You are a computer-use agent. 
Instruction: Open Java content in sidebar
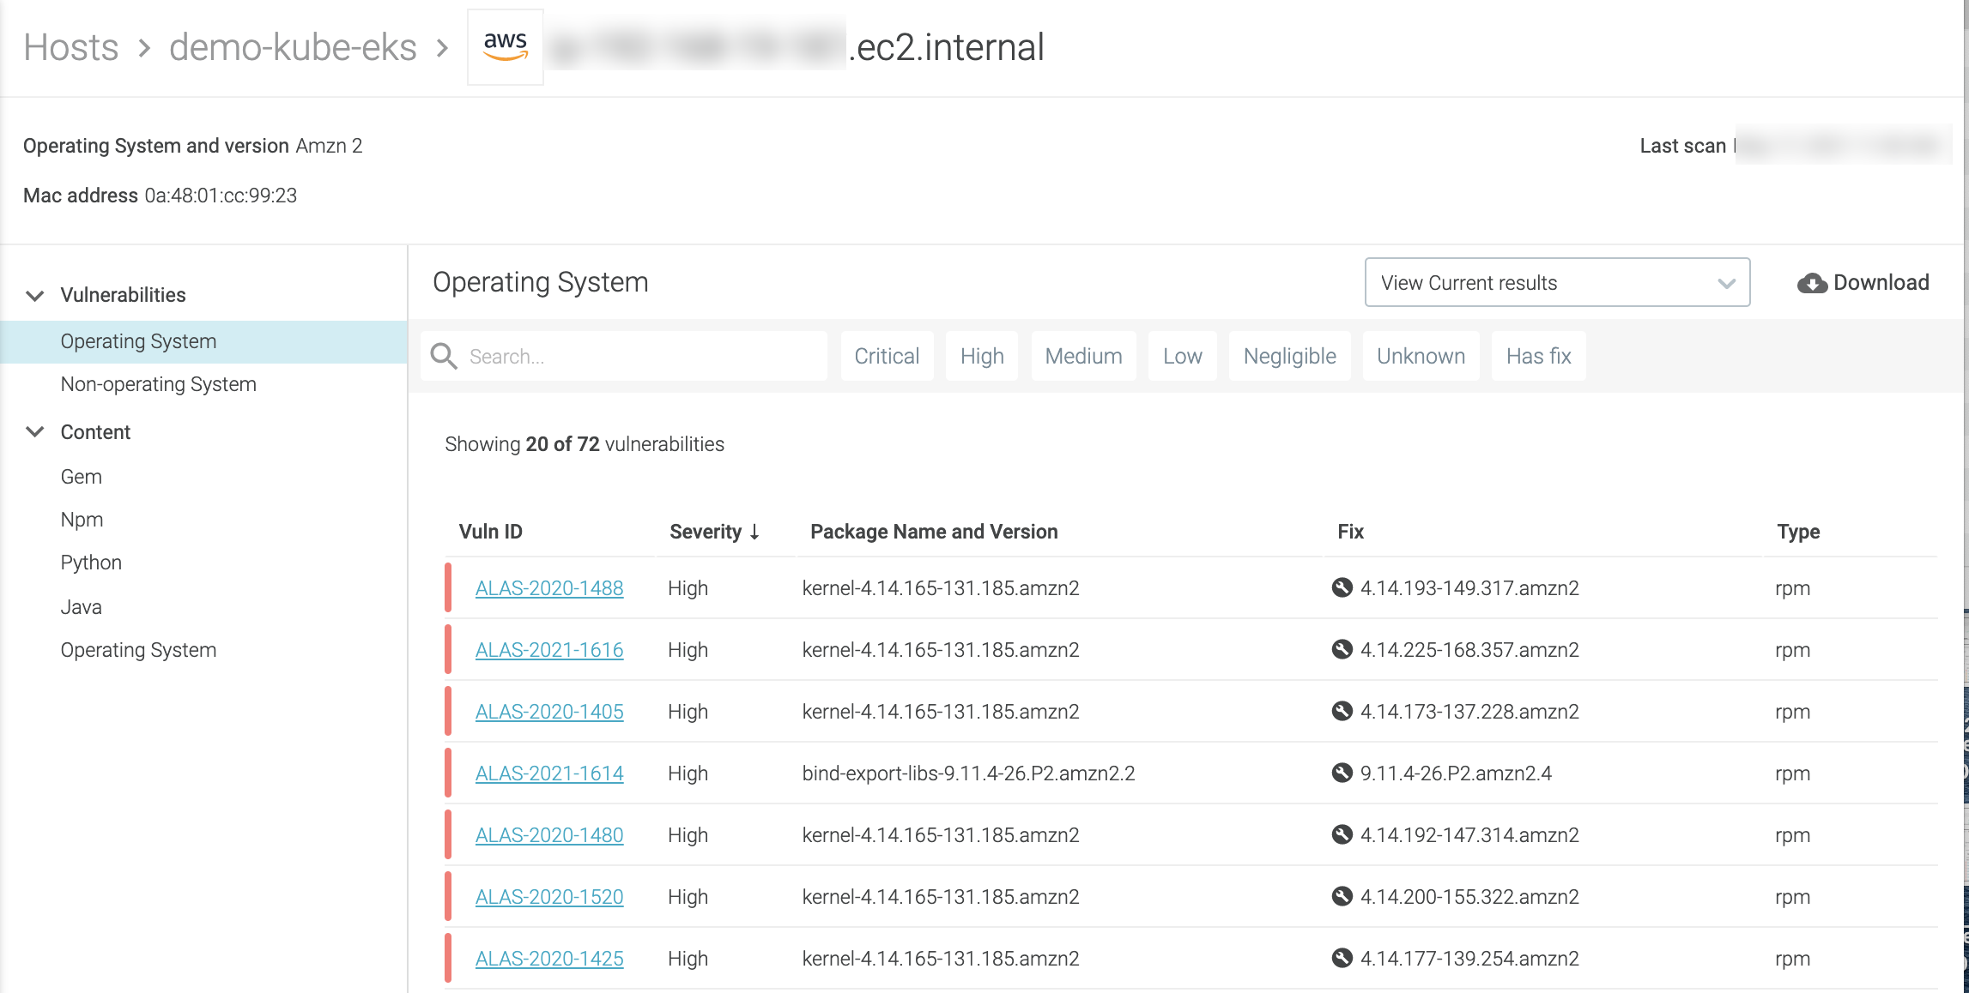coord(81,607)
